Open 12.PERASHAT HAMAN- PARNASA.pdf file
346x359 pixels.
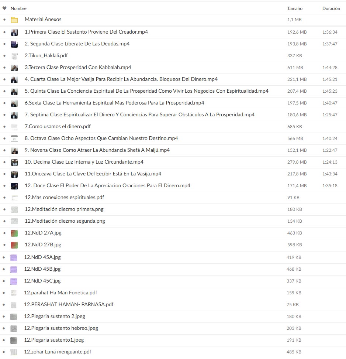pos(69,304)
